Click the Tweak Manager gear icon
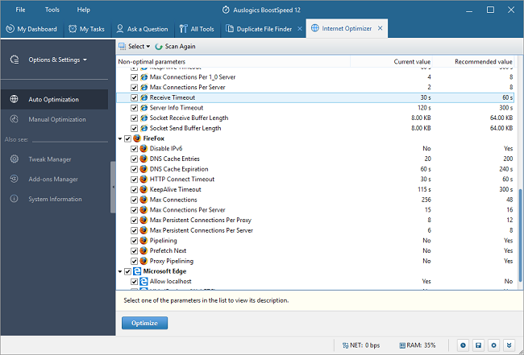Screen dimensions: 524x355 tap(14, 159)
